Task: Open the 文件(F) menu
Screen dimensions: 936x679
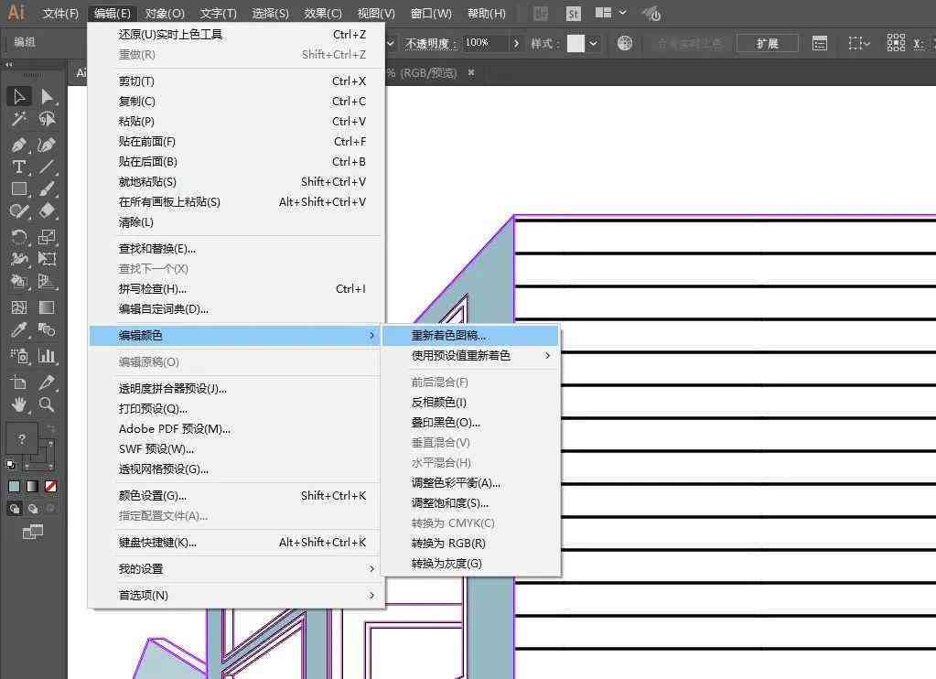Action: pos(60,13)
